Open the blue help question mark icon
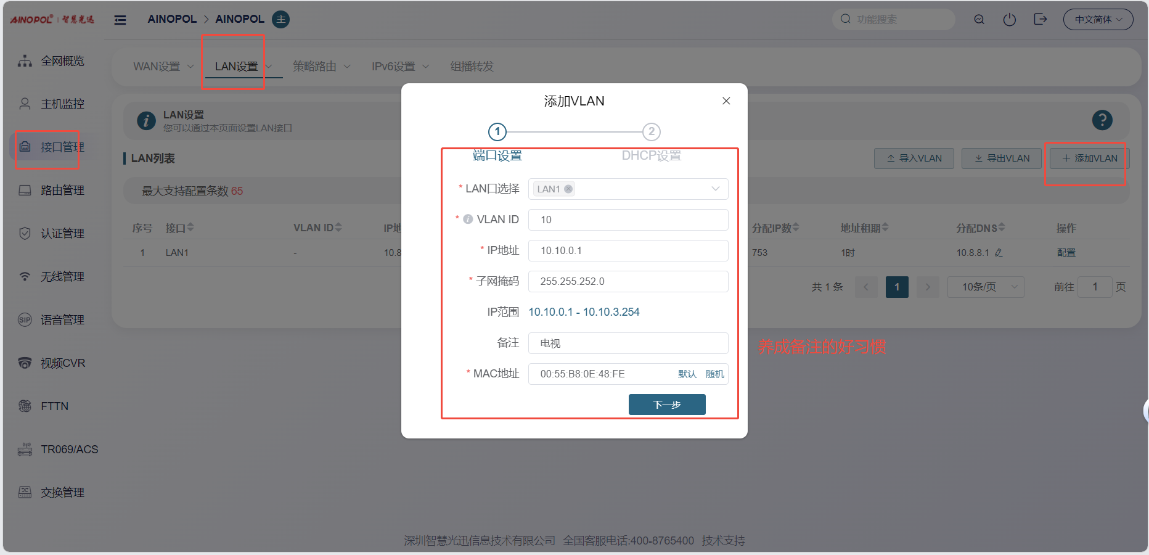 (1102, 120)
